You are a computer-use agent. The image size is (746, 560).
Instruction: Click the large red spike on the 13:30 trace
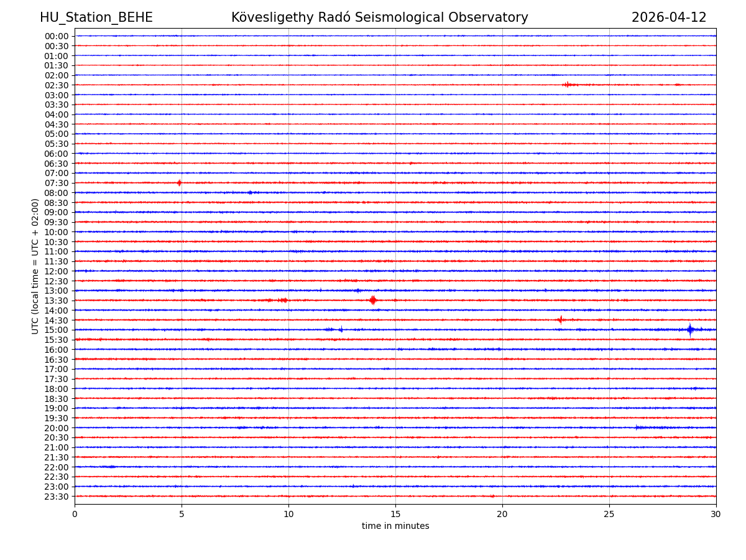click(372, 300)
